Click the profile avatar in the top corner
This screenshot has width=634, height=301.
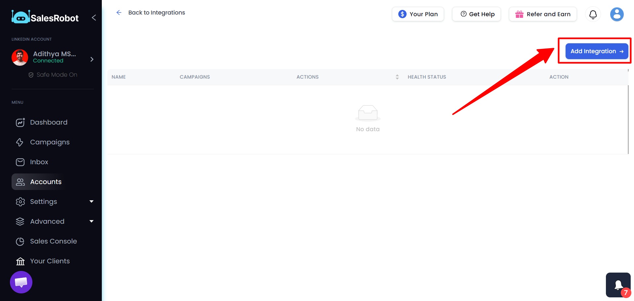click(616, 14)
